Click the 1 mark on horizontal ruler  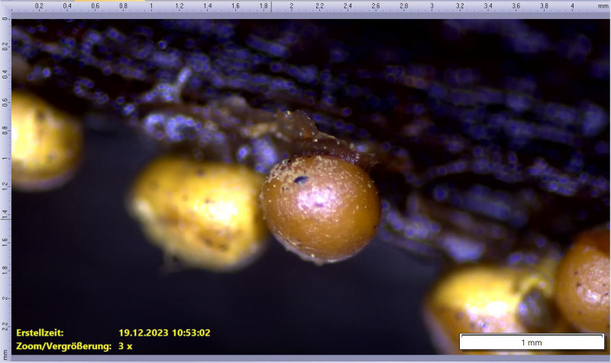coord(151,6)
